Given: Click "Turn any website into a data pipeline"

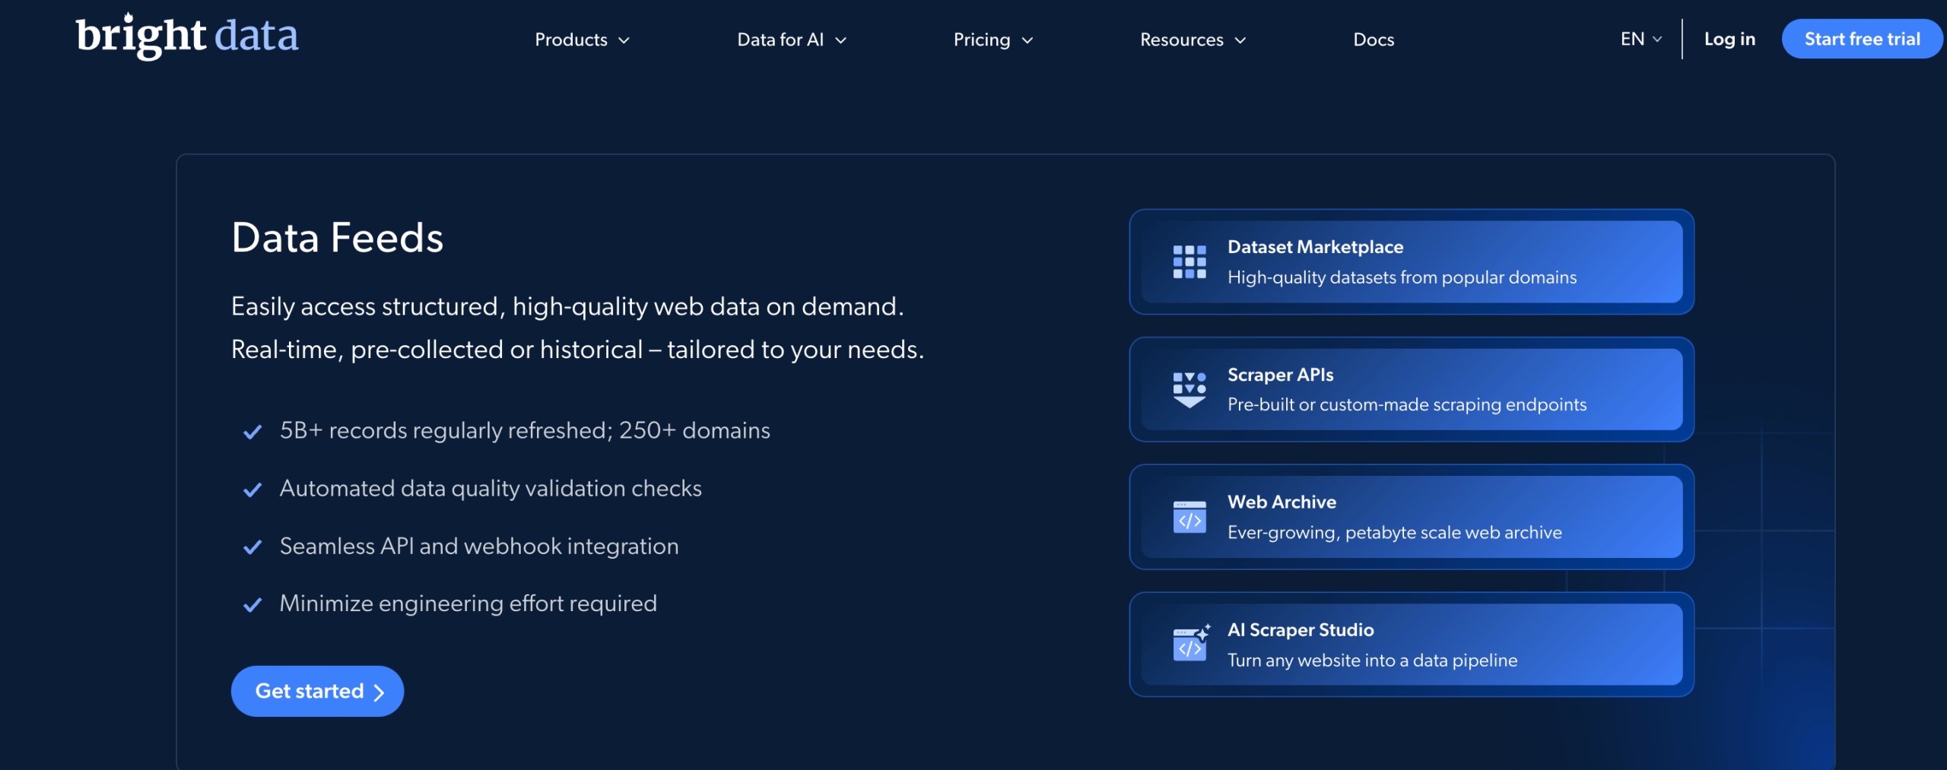Looking at the screenshot, I should 1372,660.
